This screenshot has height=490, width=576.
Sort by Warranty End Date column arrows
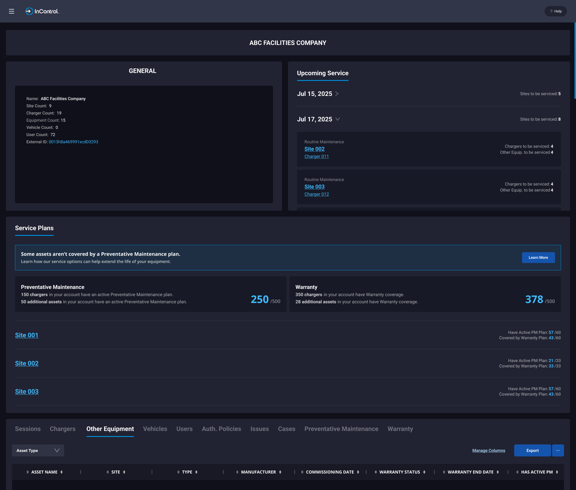[x=498, y=472]
